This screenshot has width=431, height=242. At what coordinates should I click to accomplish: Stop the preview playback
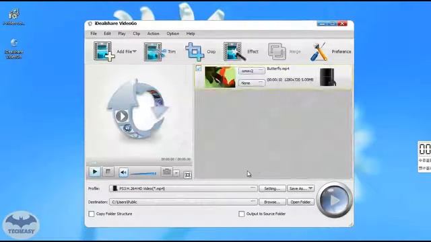click(x=108, y=172)
